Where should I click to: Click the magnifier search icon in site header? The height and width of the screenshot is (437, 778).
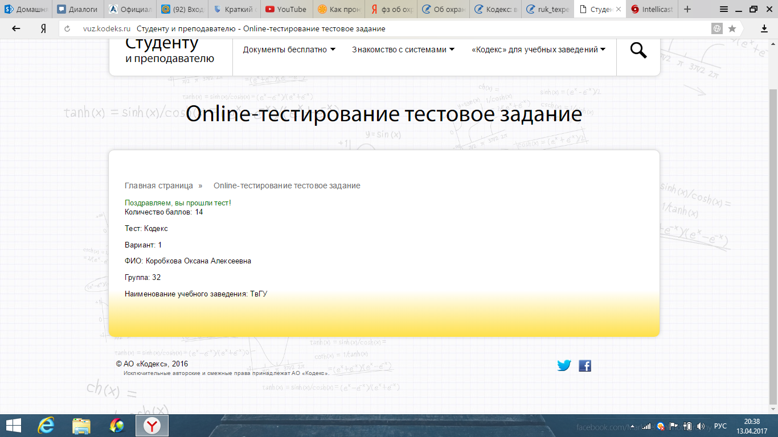click(638, 51)
